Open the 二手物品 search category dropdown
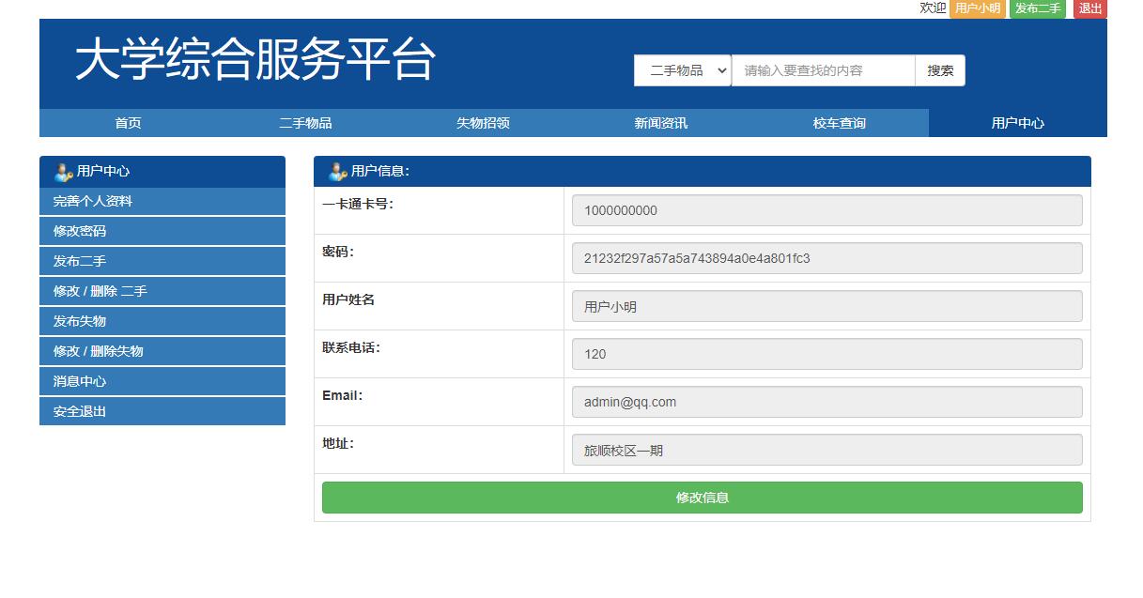The width and height of the screenshot is (1143, 598). (x=683, y=69)
